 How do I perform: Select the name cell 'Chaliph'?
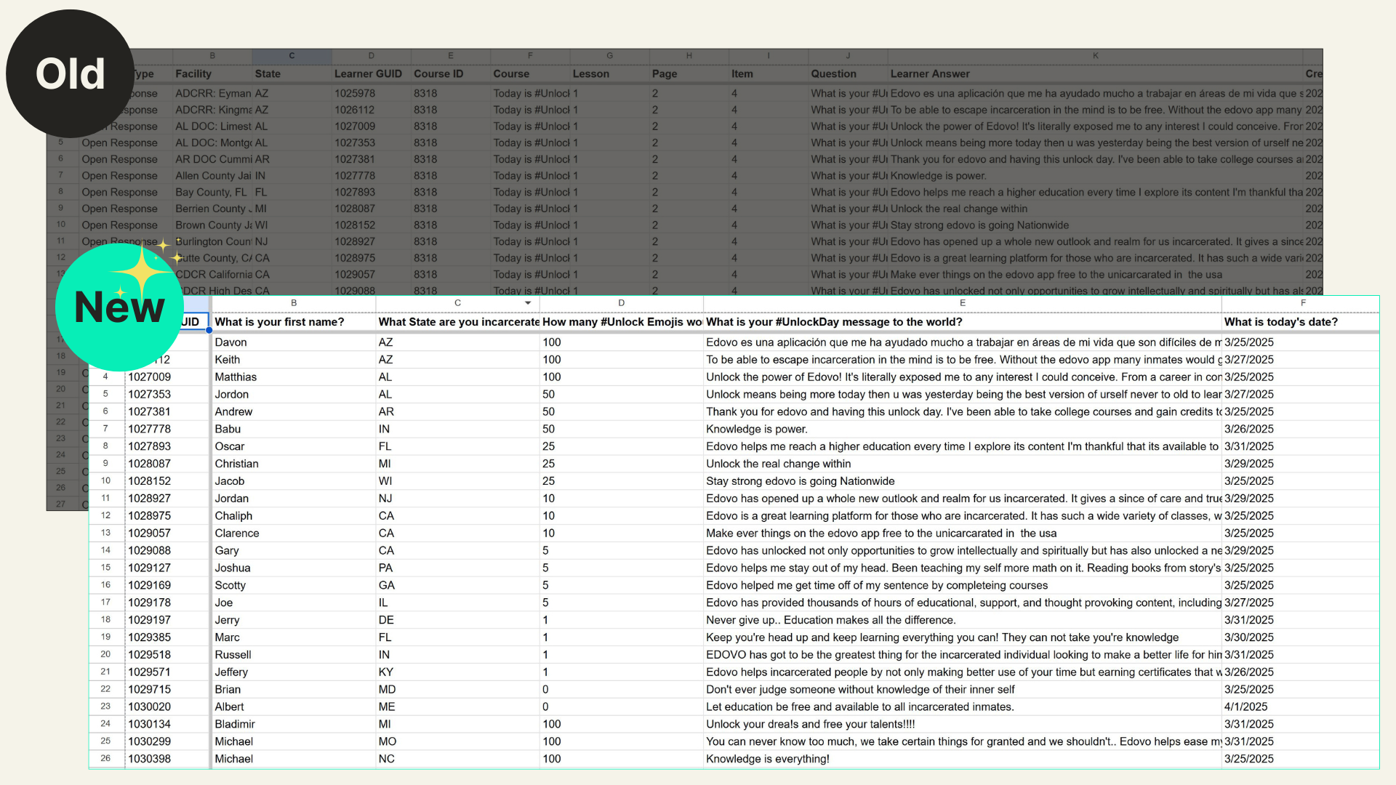(x=294, y=516)
